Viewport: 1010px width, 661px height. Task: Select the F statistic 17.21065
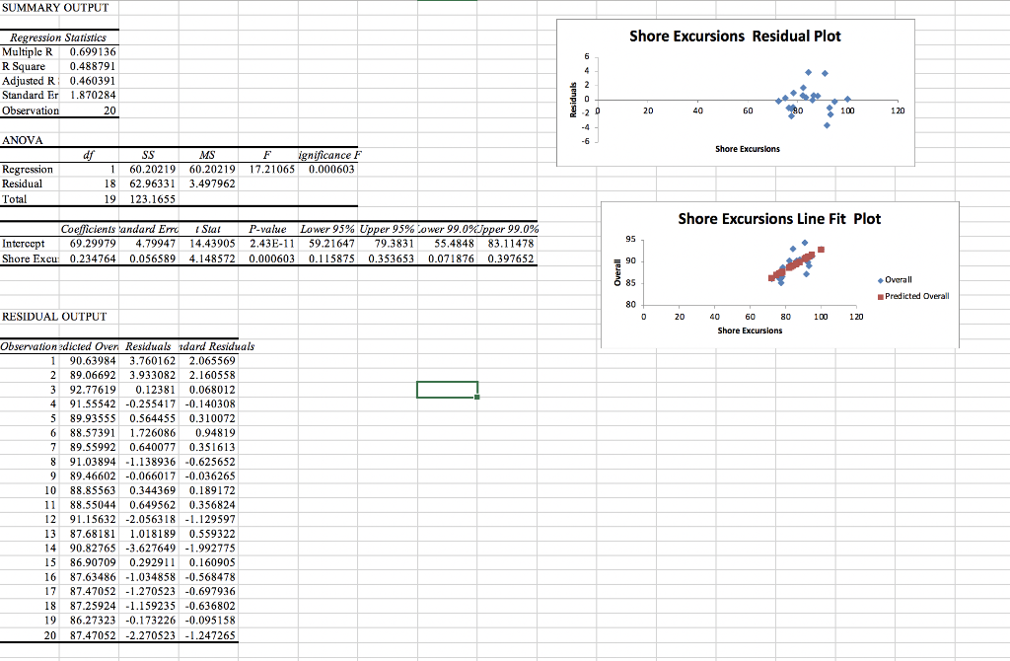coord(272,170)
